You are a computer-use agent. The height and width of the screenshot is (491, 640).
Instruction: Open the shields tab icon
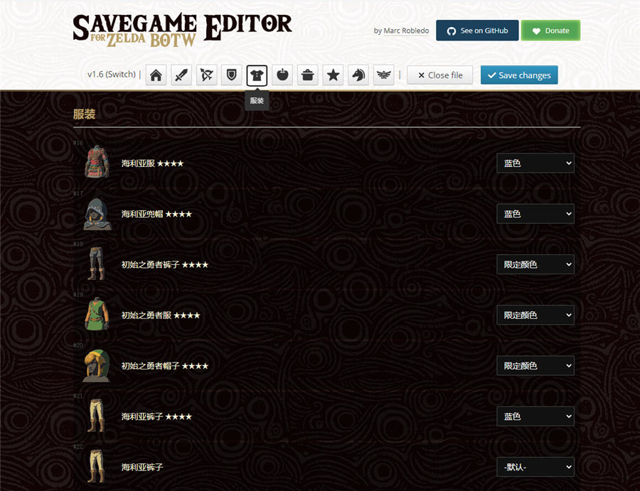231,75
